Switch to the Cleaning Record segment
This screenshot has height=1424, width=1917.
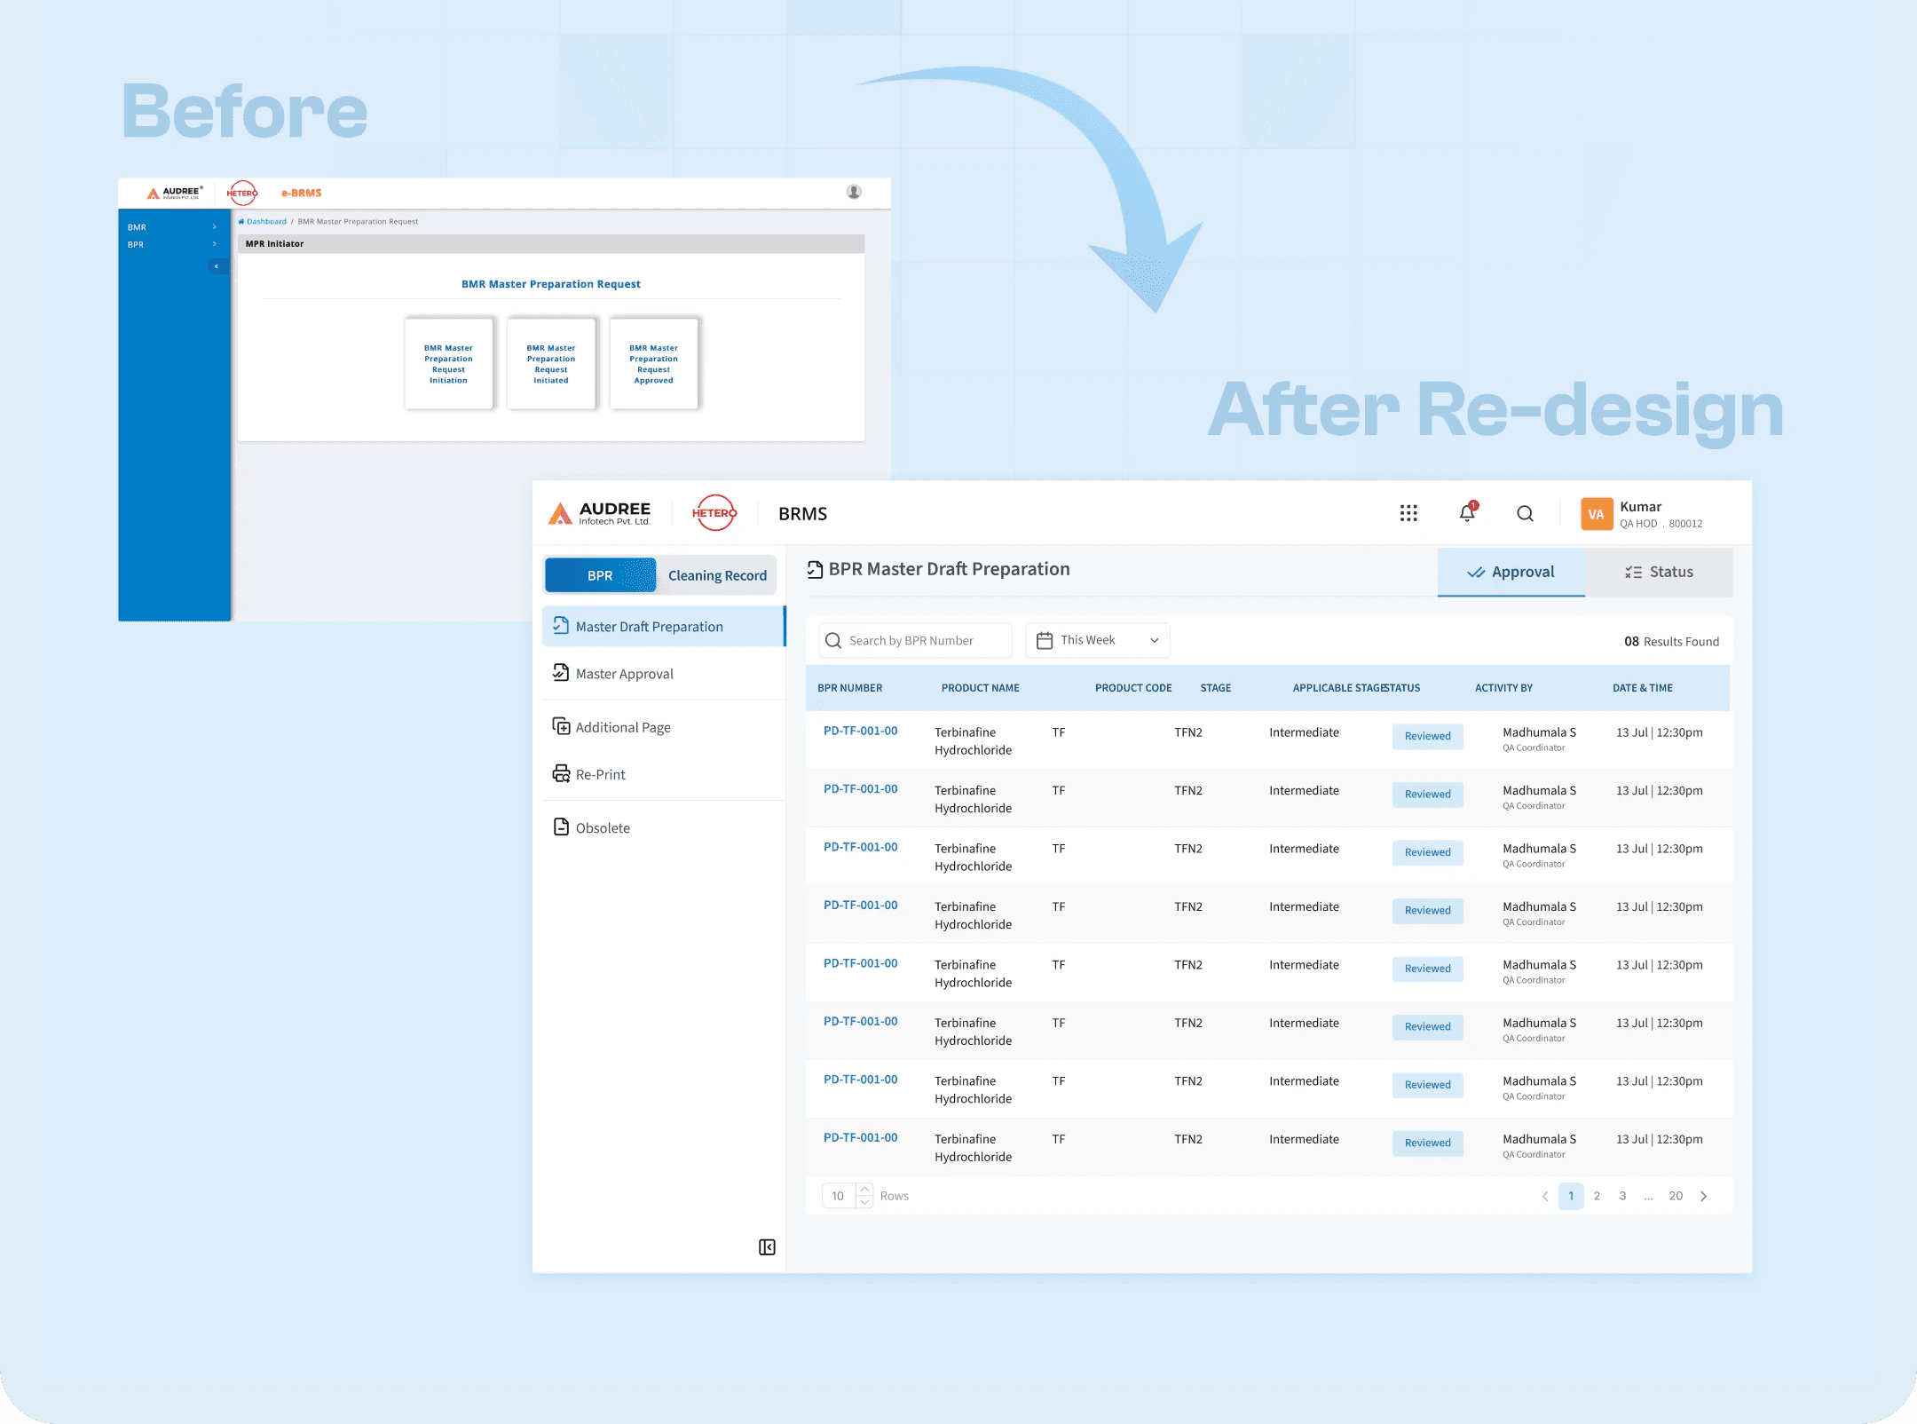[x=716, y=574]
